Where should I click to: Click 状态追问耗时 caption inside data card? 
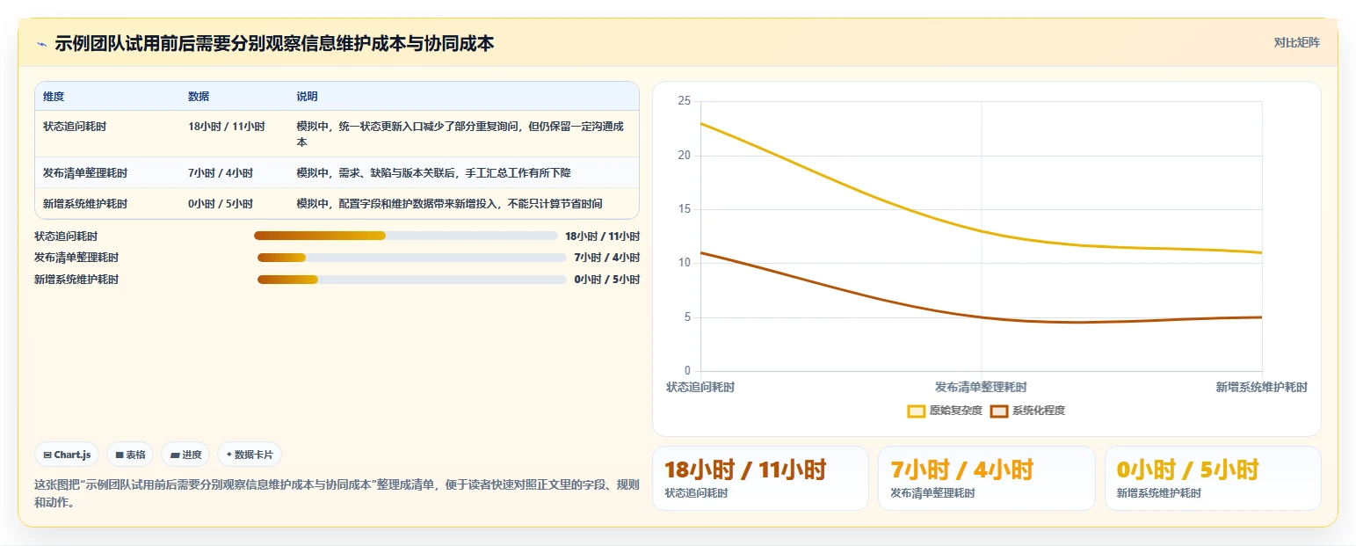(x=696, y=493)
